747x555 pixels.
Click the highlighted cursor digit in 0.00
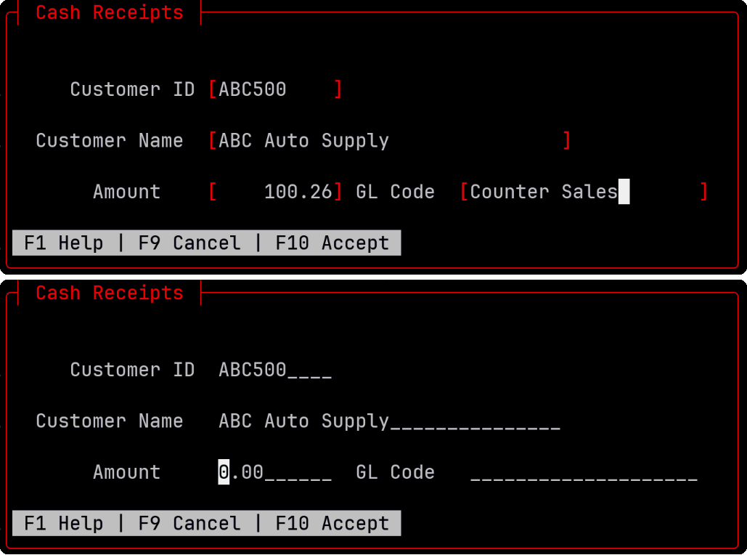pos(224,472)
